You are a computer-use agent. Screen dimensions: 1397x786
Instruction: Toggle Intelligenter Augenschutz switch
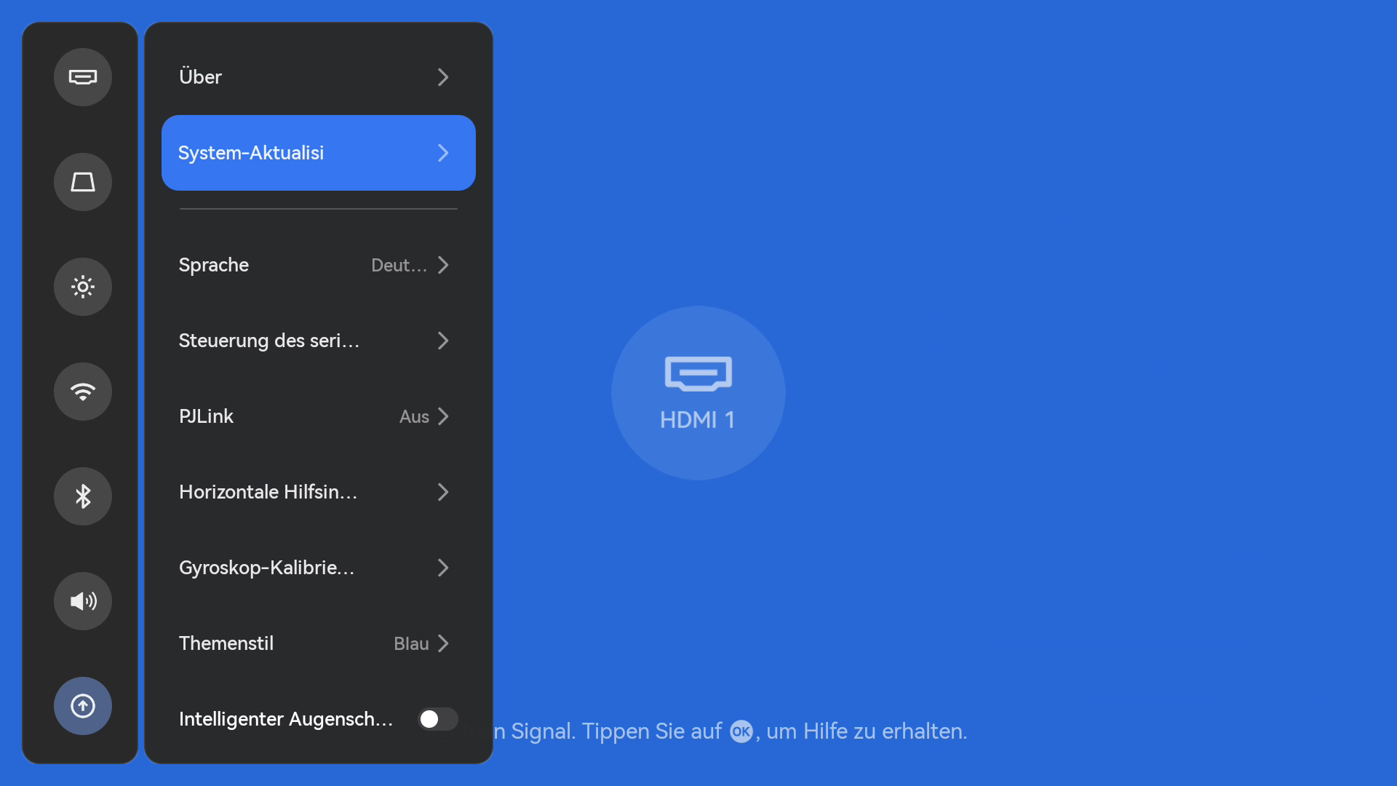point(437,719)
